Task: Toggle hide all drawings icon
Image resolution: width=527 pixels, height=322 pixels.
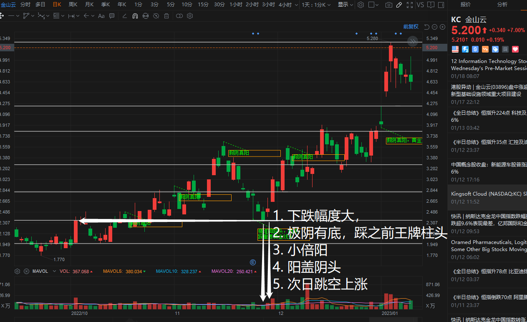Action: (x=156, y=16)
